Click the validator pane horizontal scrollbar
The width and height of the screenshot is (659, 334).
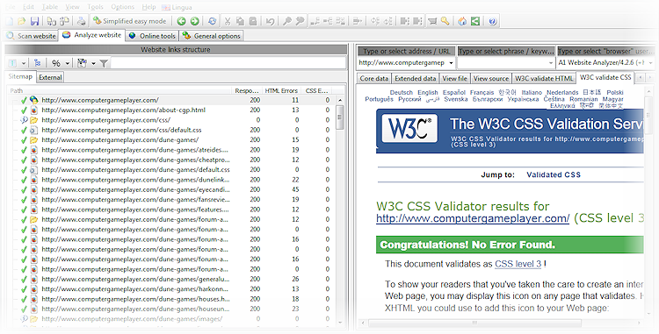[501, 323]
